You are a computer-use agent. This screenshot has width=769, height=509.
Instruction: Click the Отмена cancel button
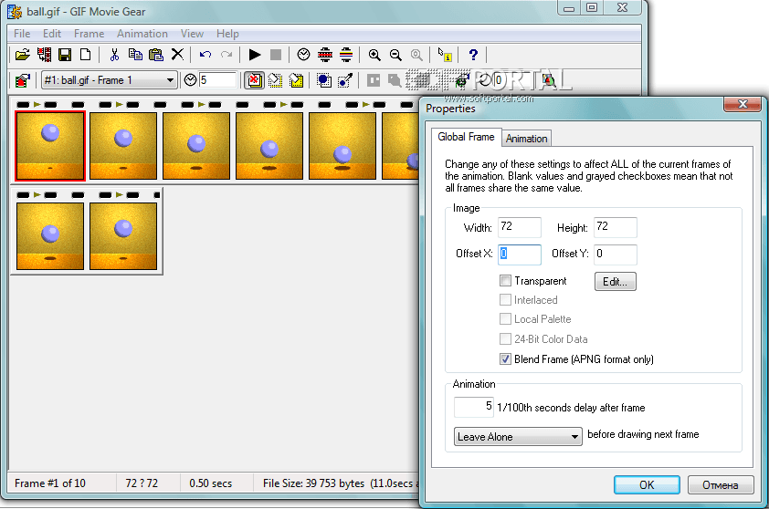tap(721, 484)
